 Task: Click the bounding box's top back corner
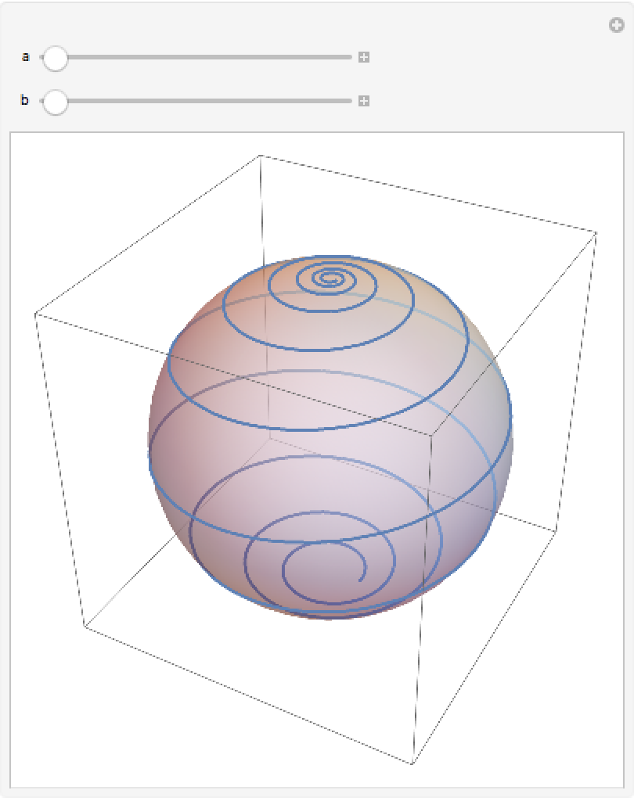coord(260,156)
